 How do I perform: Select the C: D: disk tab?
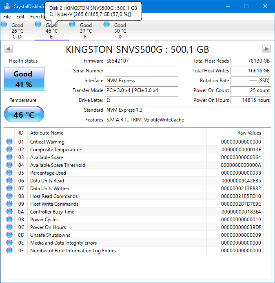[x=18, y=31]
